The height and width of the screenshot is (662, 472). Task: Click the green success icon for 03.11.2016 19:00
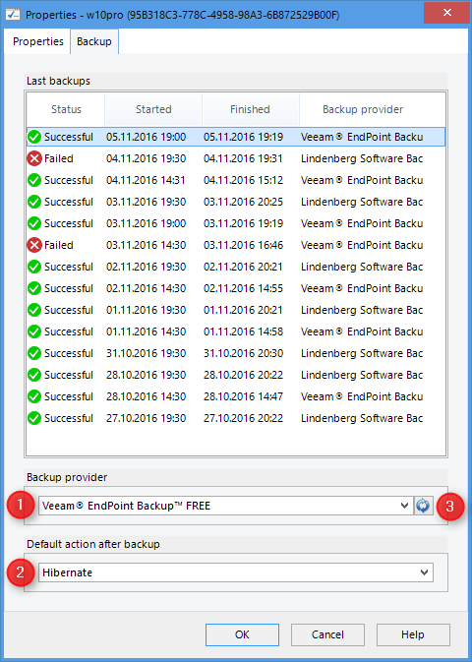click(34, 223)
